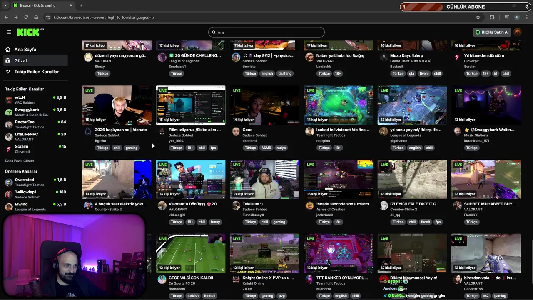
Task: Open kurankursu_571 Music Stations thumbnail
Action: point(486,105)
